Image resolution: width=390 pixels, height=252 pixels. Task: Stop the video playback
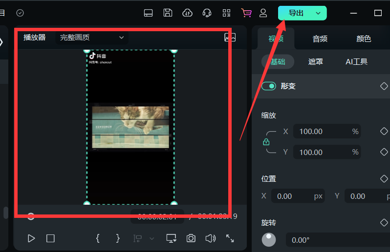click(x=50, y=238)
